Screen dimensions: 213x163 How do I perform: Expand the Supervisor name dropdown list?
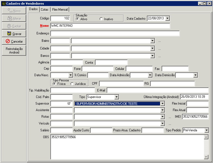point(162,104)
